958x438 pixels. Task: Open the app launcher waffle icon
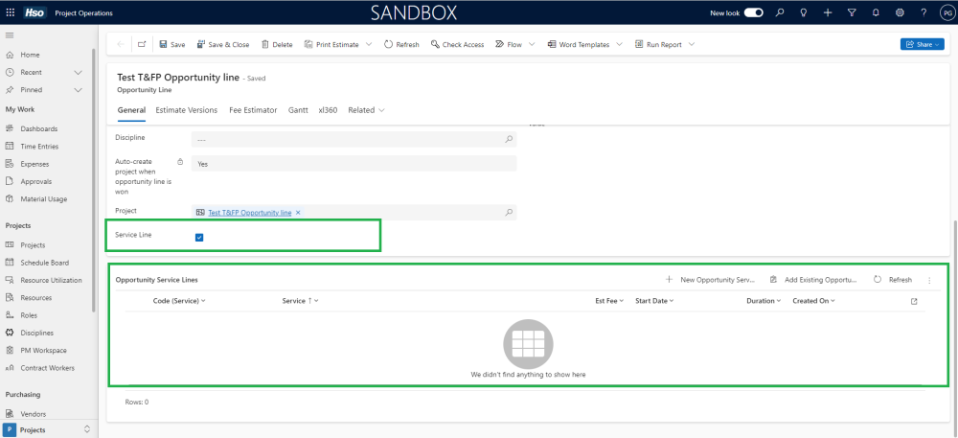tap(11, 12)
